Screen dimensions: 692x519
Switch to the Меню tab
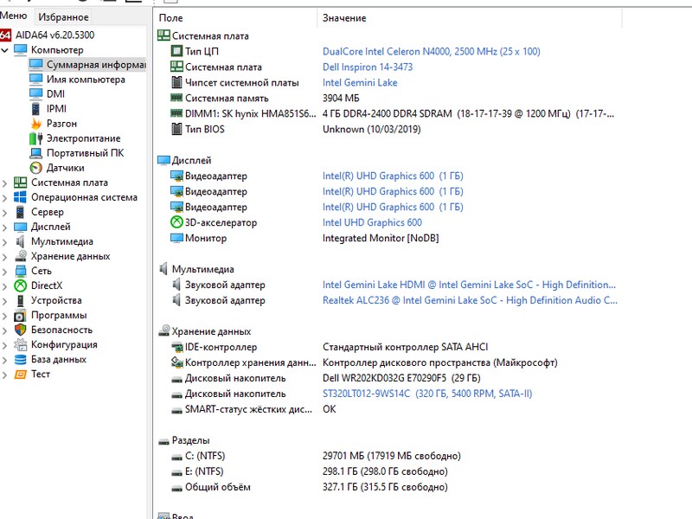[13, 16]
